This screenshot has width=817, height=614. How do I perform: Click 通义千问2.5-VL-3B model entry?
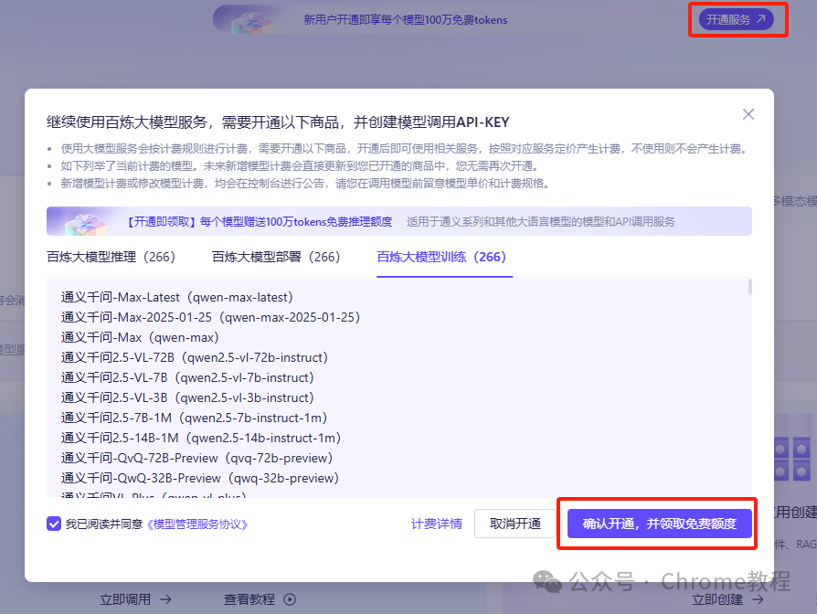[187, 397]
